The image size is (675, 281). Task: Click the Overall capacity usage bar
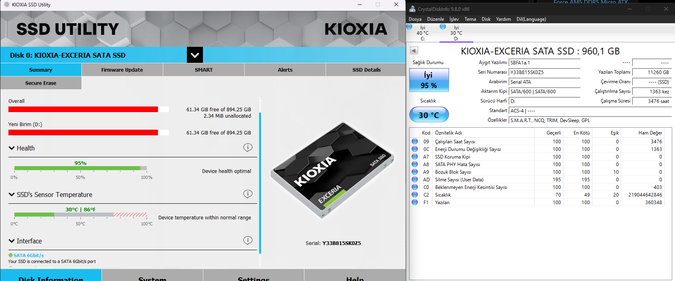tap(89, 109)
